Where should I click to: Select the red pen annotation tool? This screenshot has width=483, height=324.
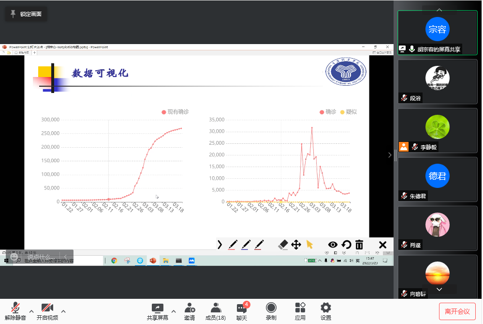tap(233, 245)
